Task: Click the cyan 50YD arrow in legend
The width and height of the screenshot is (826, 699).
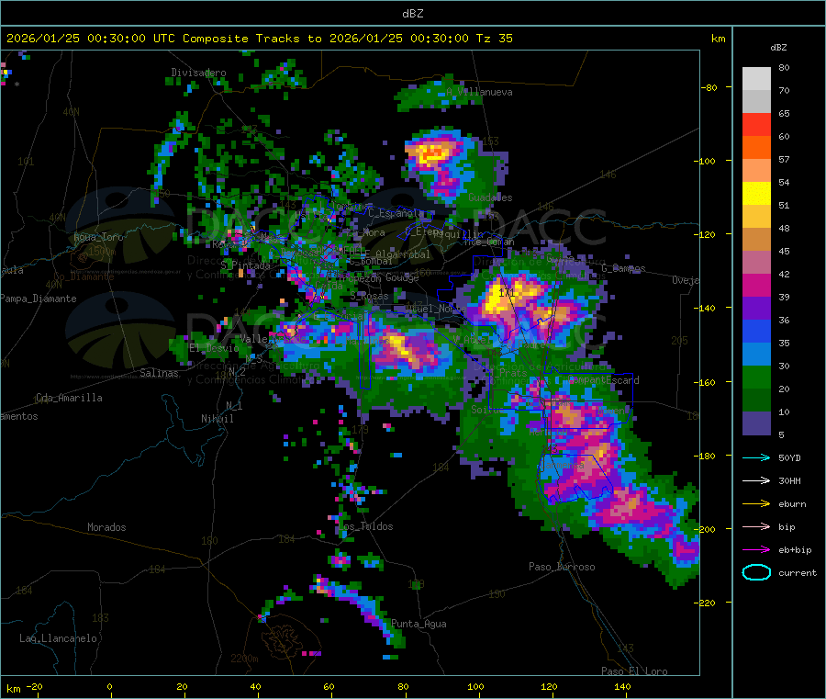Action: point(756,457)
